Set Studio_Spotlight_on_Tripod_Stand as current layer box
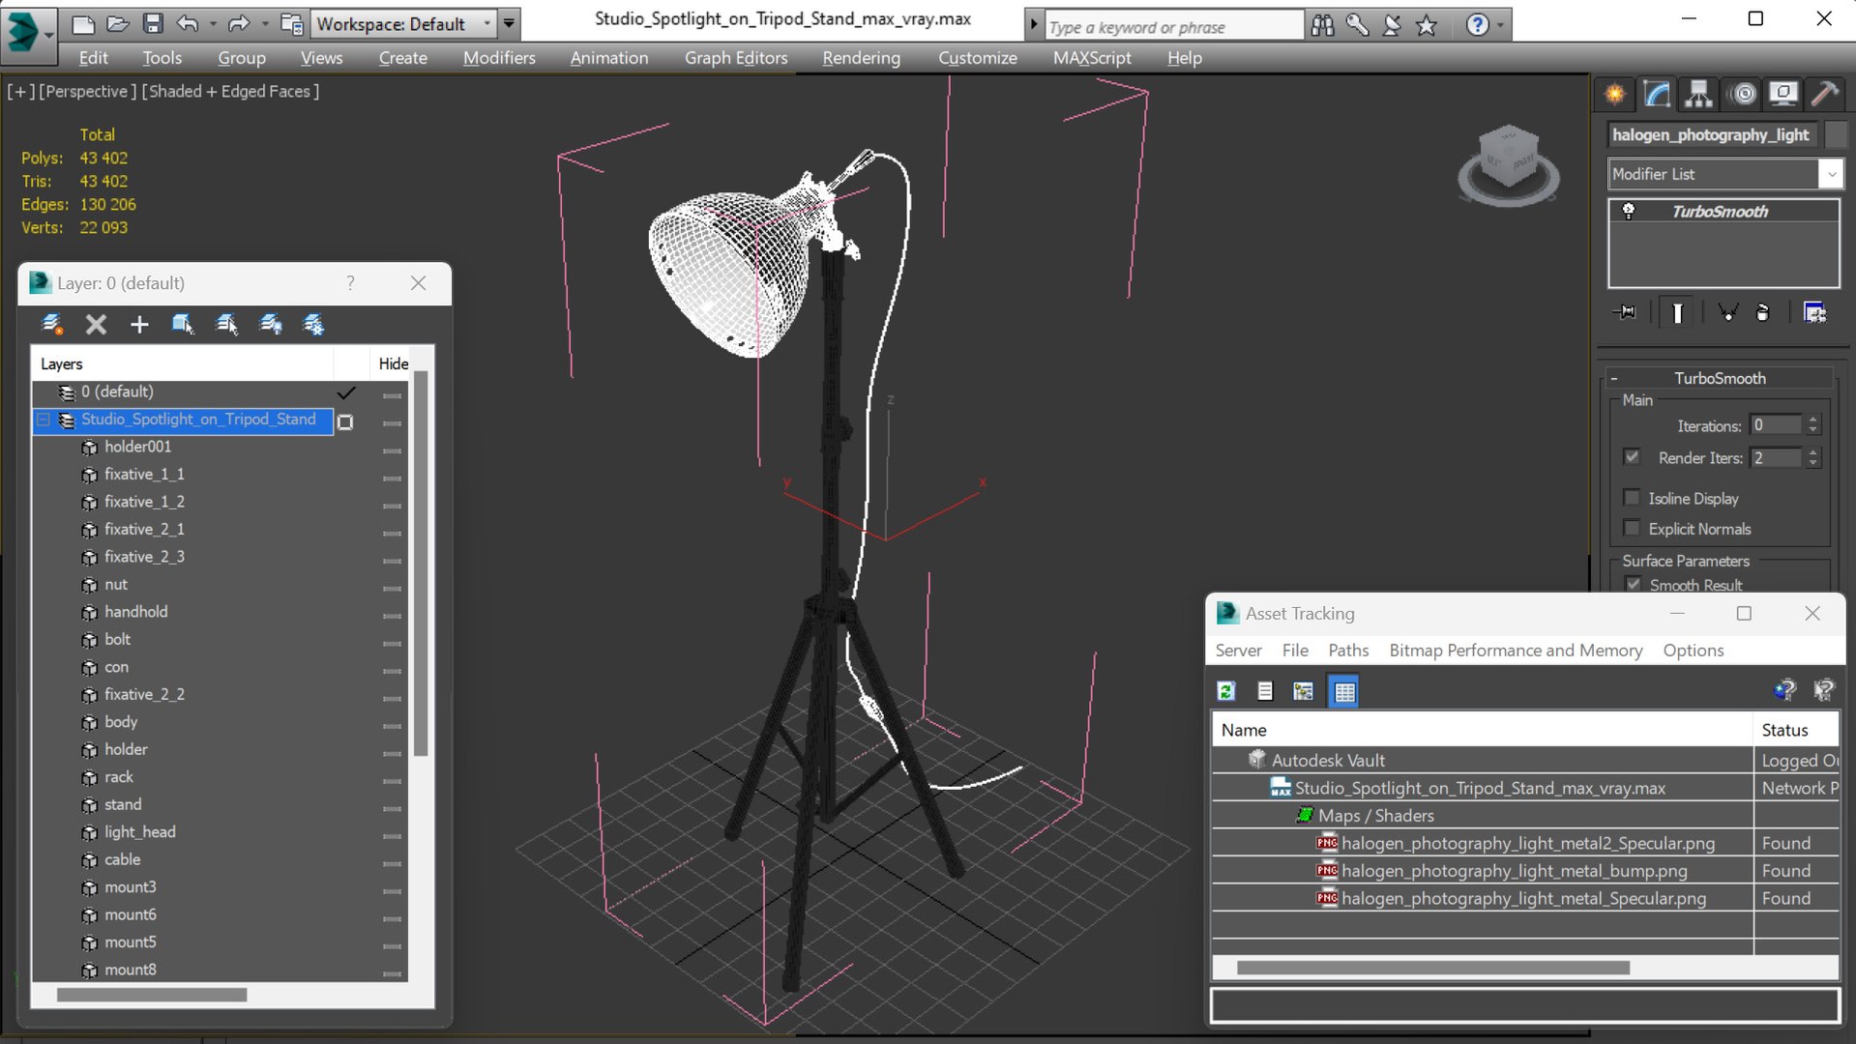Image resolution: width=1856 pixels, height=1044 pixels. (345, 422)
